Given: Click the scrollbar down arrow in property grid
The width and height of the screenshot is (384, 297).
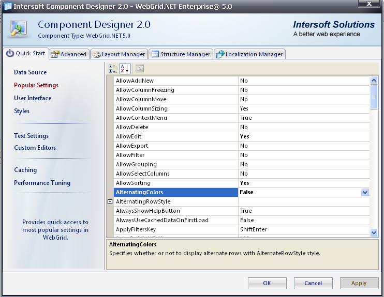Looking at the screenshot, I should [x=374, y=232].
